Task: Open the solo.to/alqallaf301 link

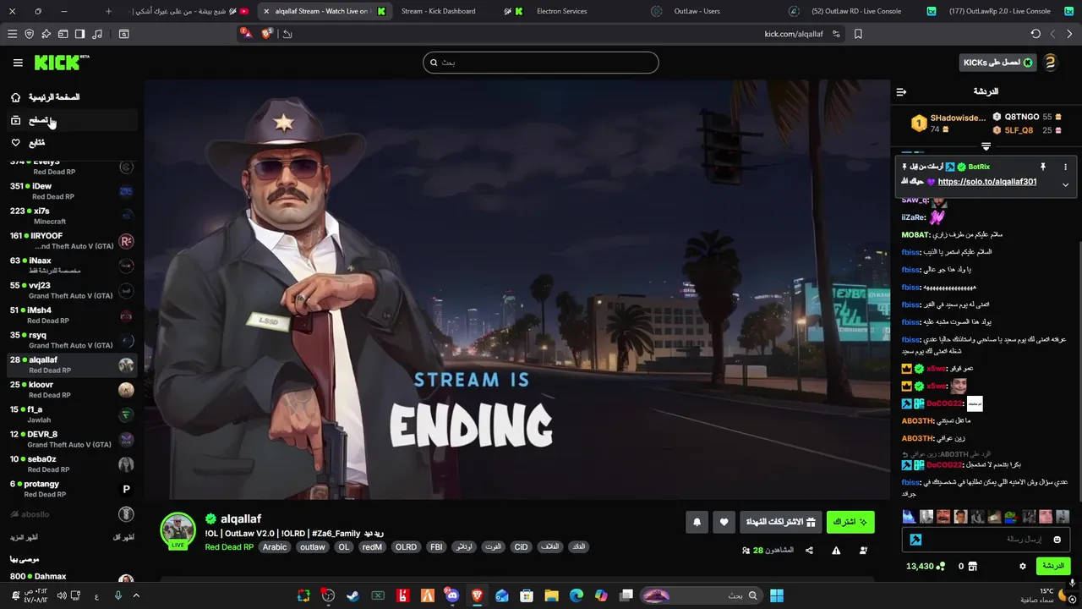Action: tap(986, 182)
